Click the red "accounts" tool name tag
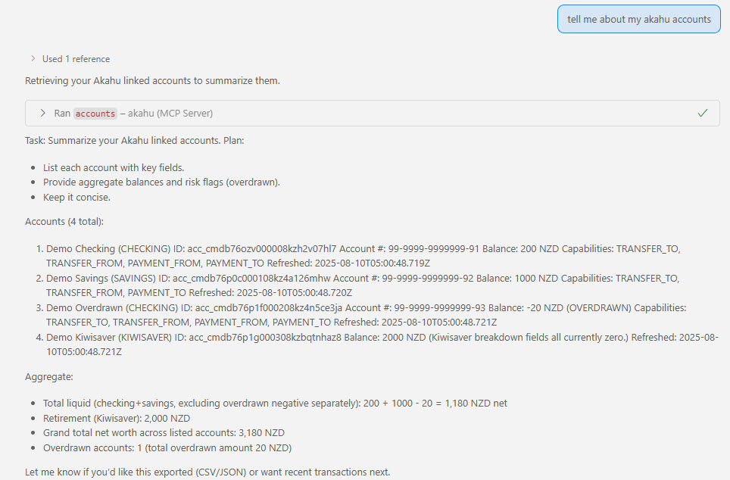Viewport: 730px width, 480px height. pos(95,114)
